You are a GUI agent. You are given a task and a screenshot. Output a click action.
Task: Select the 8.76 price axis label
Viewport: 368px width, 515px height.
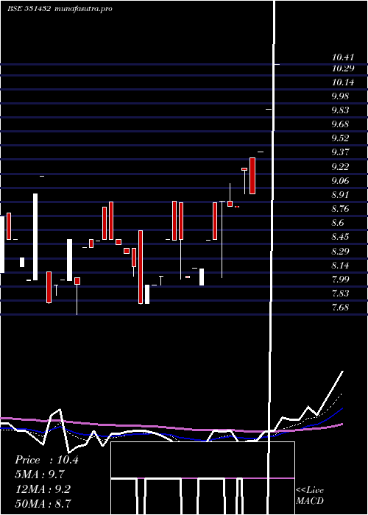pos(340,209)
